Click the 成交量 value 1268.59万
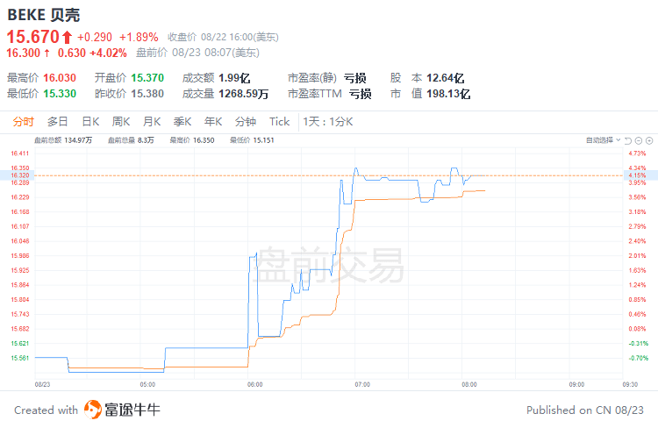 point(243,93)
